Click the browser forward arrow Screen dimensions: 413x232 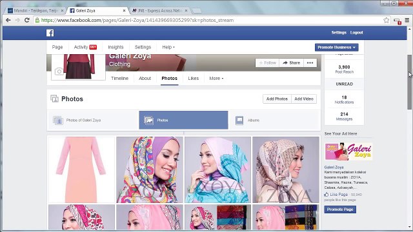(17, 20)
